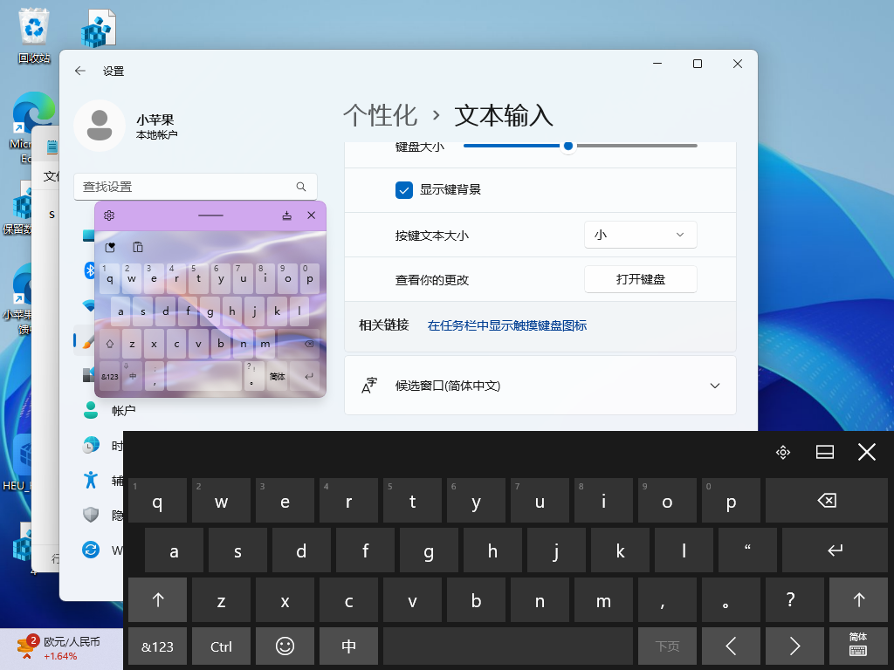This screenshot has width=894, height=670.
Task: Click the 查找设置 search box
Action: 195,186
